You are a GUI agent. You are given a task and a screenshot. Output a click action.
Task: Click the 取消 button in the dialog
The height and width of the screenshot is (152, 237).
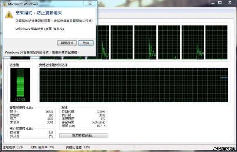click(x=86, y=43)
